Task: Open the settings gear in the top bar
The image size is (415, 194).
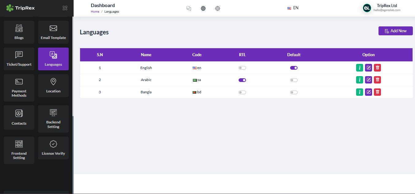Action: click(217, 8)
